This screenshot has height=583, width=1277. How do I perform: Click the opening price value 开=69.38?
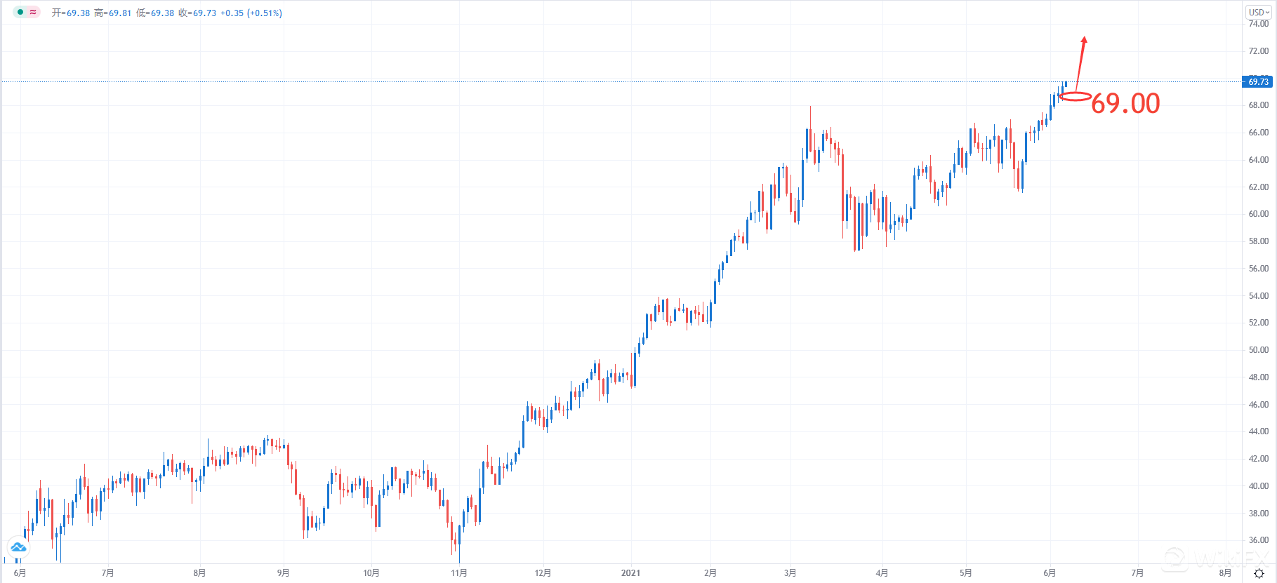71,13
